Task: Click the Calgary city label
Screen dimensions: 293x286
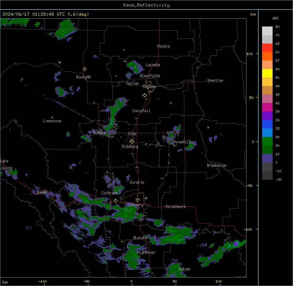Action: pos(136,205)
